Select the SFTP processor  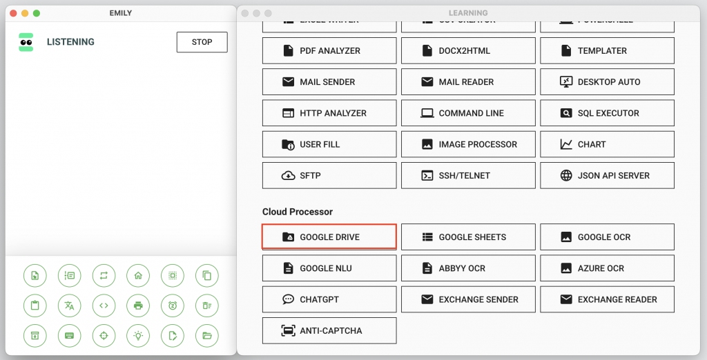tap(329, 175)
